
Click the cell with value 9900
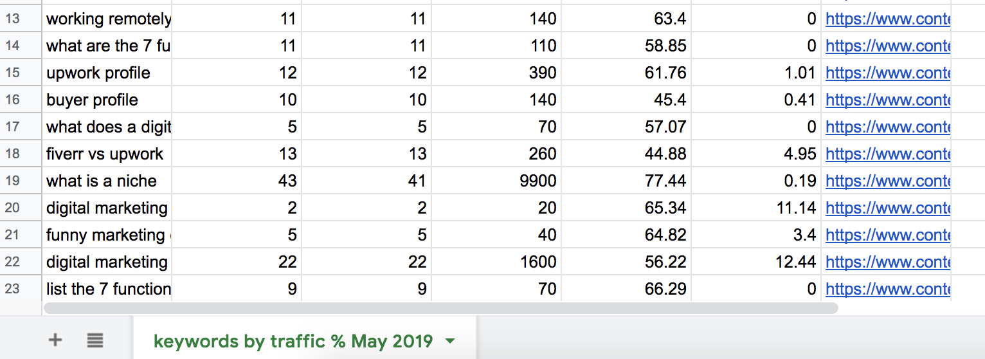(496, 181)
